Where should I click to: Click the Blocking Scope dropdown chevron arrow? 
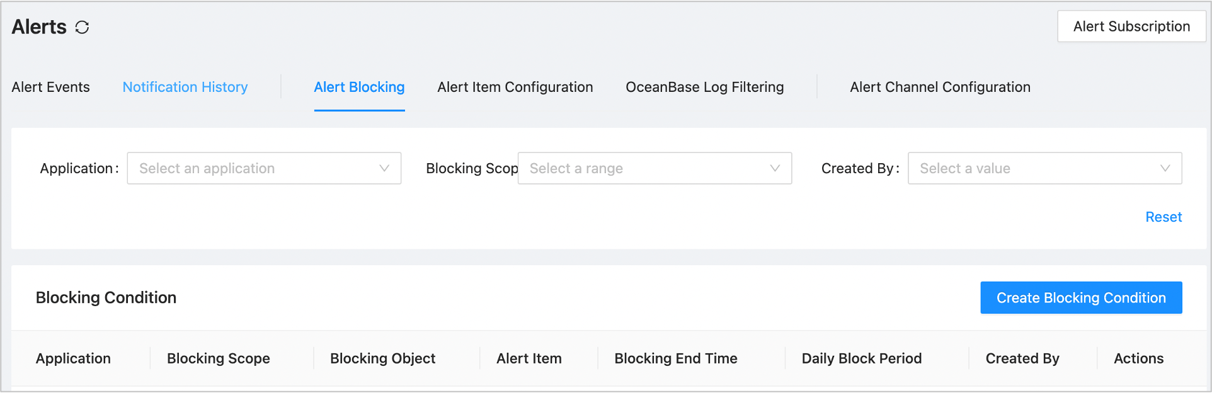[775, 168]
